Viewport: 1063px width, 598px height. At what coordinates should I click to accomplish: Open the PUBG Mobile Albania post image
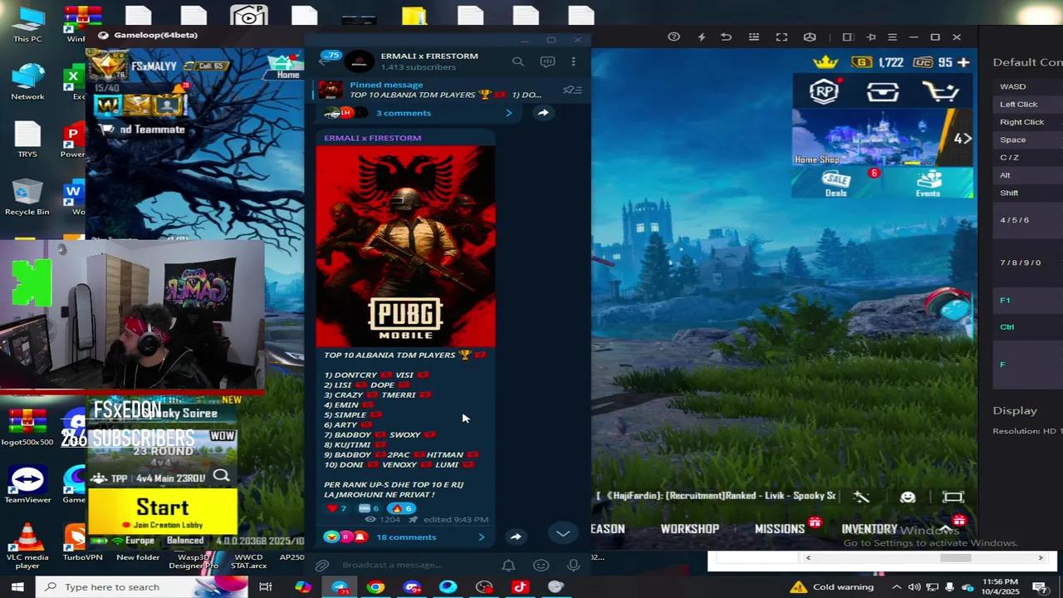[x=405, y=246]
